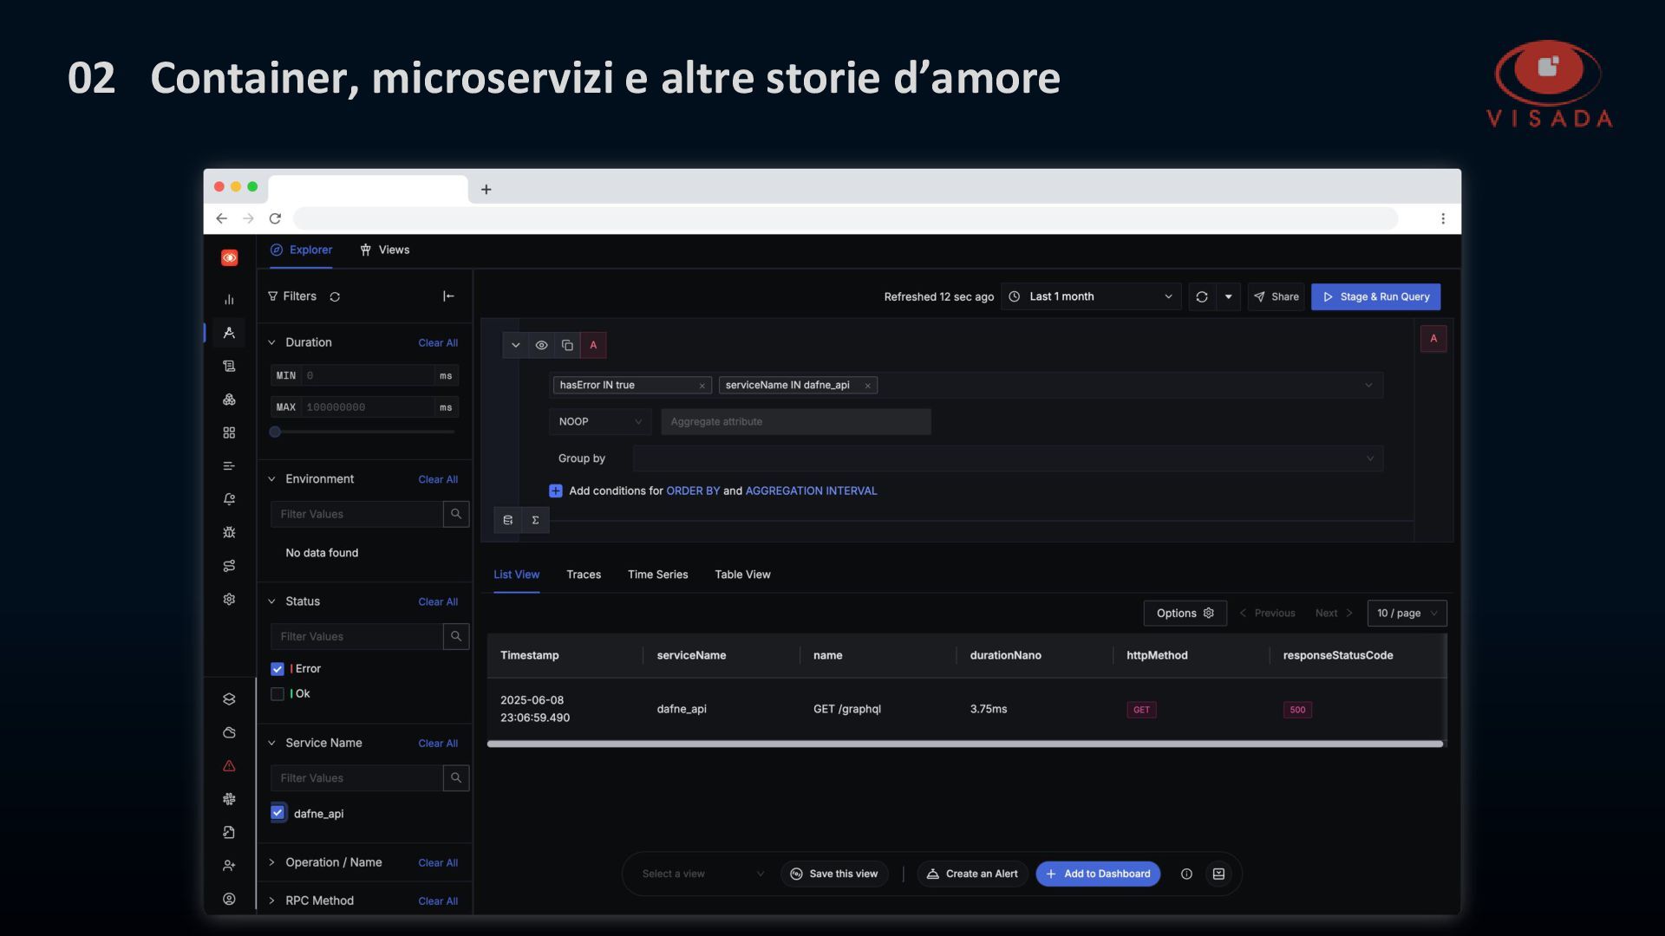Open the Services bar-chart sidebar icon
The width and height of the screenshot is (1665, 936).
(x=229, y=300)
